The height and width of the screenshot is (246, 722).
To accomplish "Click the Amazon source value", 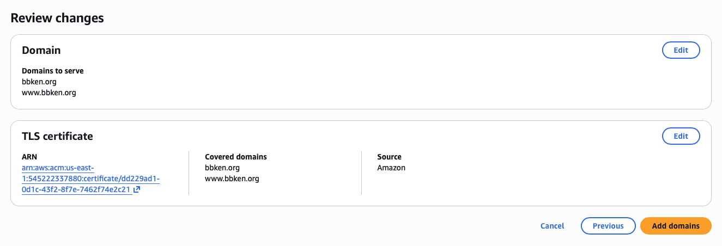I will pyautogui.click(x=391, y=168).
